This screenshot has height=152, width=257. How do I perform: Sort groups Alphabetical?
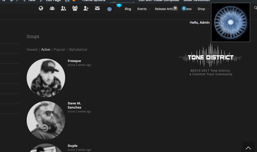[x=78, y=49]
